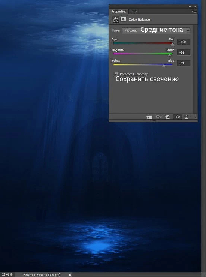
Task: Reset adjustment to defaults icon
Action: tap(168, 117)
